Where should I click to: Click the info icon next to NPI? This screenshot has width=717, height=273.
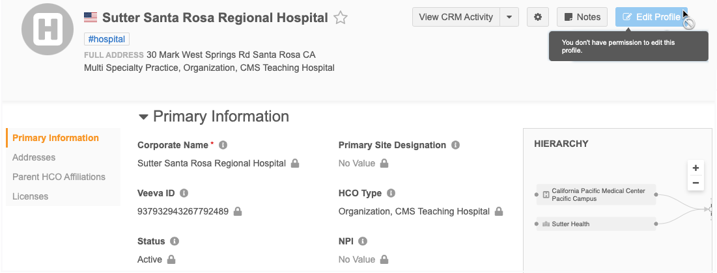(x=363, y=241)
